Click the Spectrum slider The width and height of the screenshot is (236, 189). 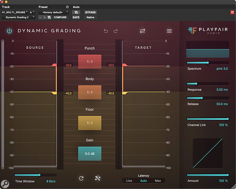tap(208, 63)
